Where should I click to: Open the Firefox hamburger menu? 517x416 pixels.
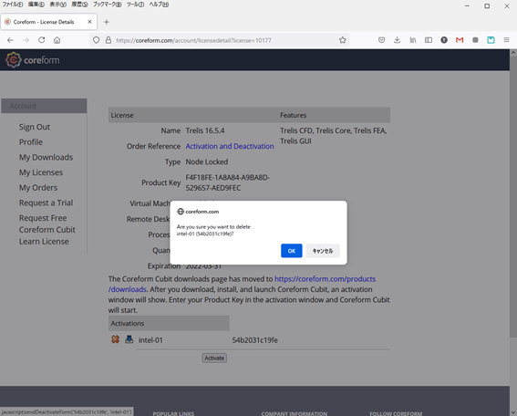[506, 40]
